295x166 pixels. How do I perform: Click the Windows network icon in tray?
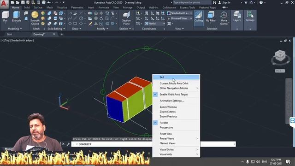tap(253, 162)
